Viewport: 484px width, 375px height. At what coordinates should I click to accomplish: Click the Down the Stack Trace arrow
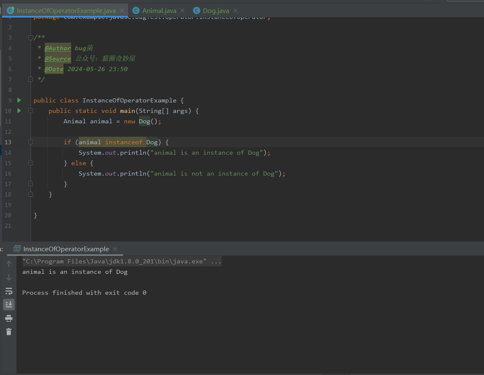[9, 278]
